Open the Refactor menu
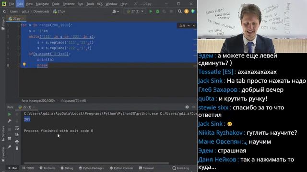This screenshot has width=307, height=172. tap(69, 4)
